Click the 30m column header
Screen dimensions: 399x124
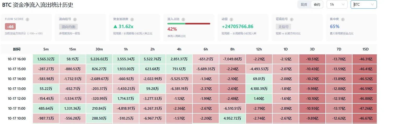(99, 49)
